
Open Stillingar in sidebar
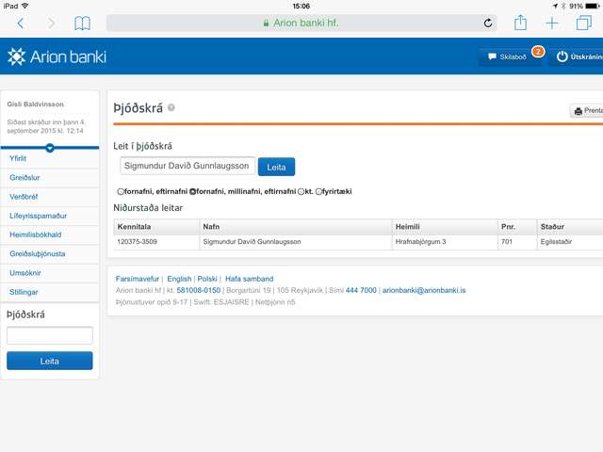[x=50, y=292]
